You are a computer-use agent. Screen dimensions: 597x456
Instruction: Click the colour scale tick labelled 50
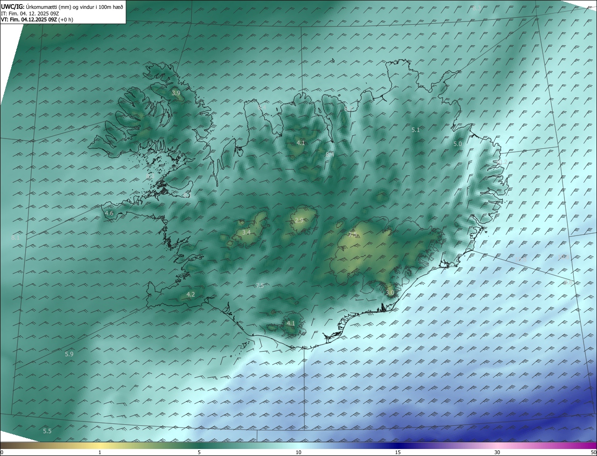(593, 452)
